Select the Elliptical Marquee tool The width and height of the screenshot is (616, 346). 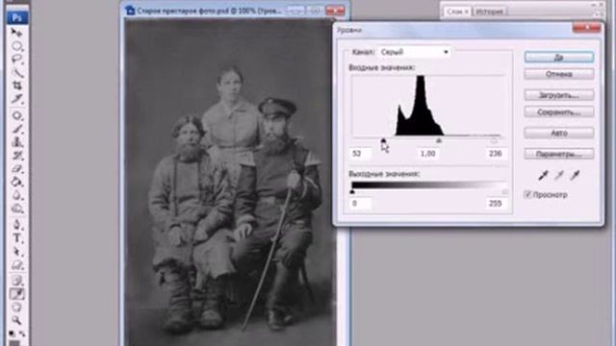17,46
